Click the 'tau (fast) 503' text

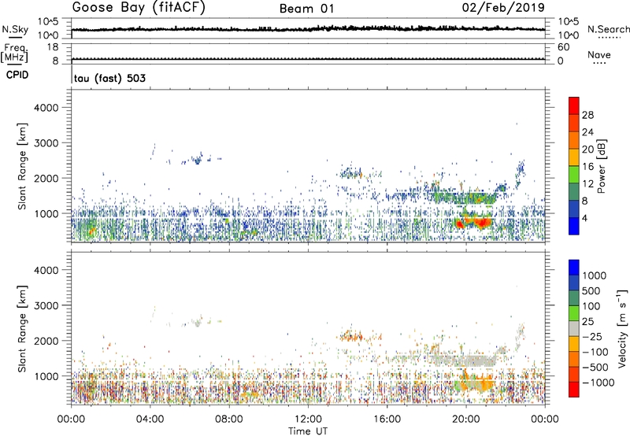tap(109, 78)
